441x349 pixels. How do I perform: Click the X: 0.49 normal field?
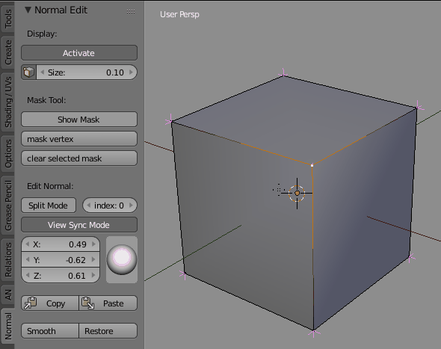click(61, 244)
